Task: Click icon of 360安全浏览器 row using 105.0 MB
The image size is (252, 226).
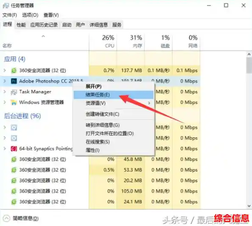Action: 14,191
